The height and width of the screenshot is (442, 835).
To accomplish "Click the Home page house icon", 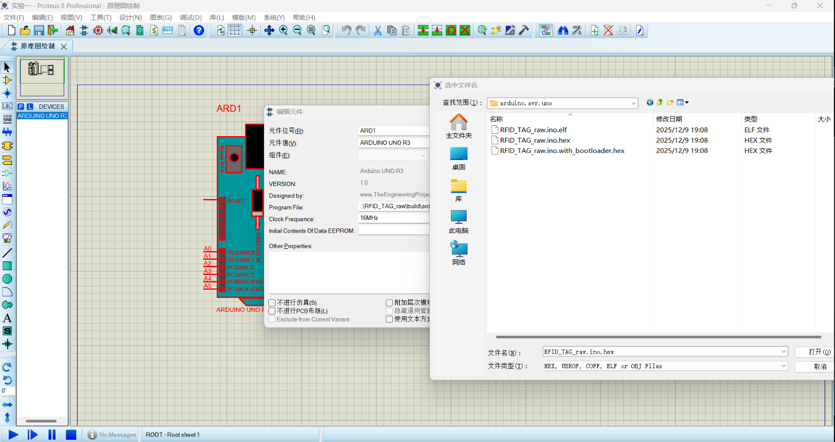I will 70,30.
